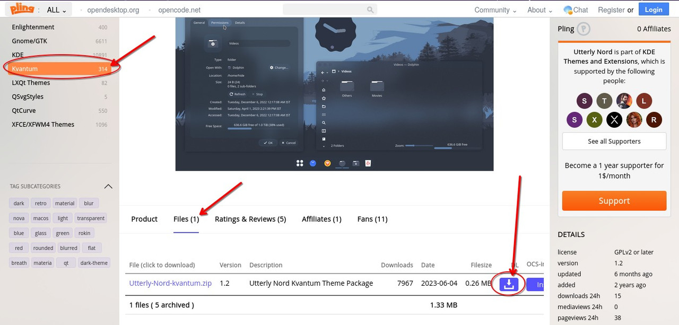This screenshot has height=325, width=679.
Task: Switch to the Product tab
Action: [144, 219]
